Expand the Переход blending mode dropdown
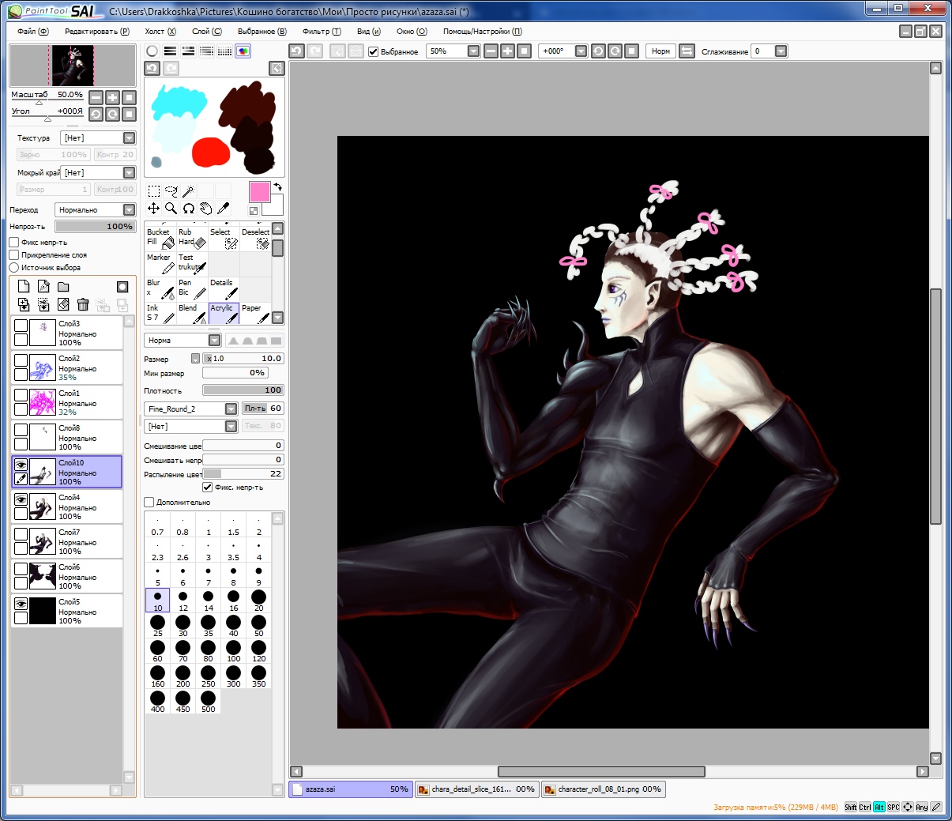952x821 pixels. 129,210
